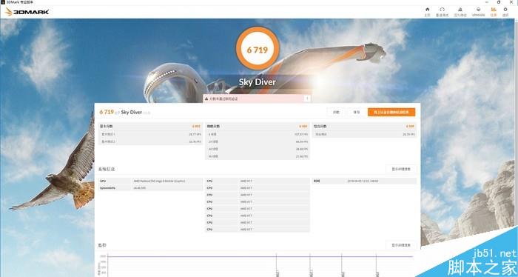Select the time 2018 date row
The image size is (518, 277).
[364, 181]
